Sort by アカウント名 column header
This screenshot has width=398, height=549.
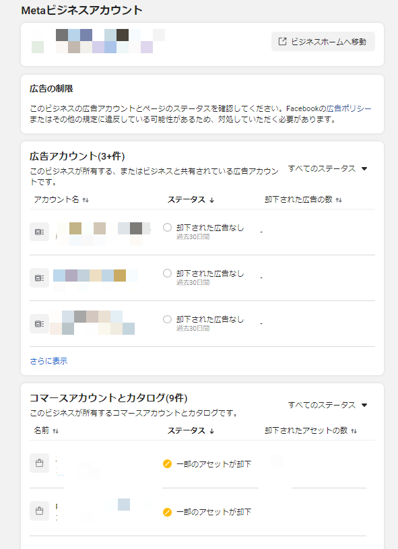pos(61,199)
